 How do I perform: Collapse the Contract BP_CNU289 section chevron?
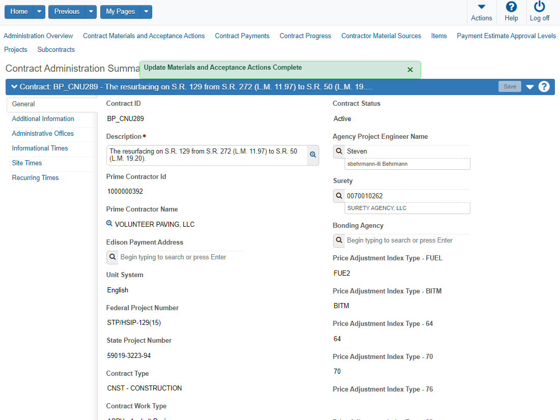point(14,86)
